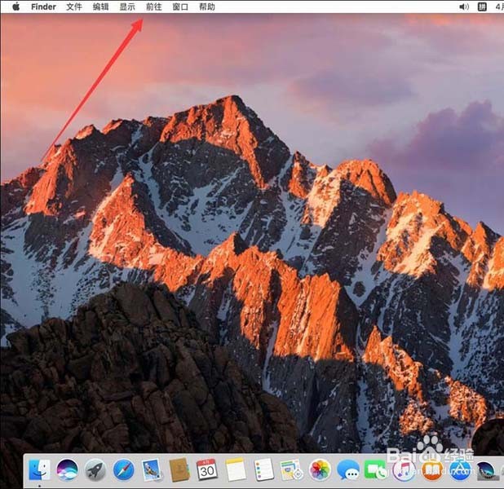Viewport: 504px width, 489px height.
Task: Open iBooks orange icon in Dock
Action: point(431,469)
